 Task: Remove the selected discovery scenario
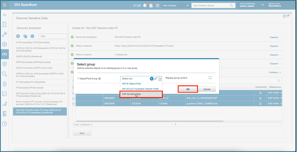[32, 36]
